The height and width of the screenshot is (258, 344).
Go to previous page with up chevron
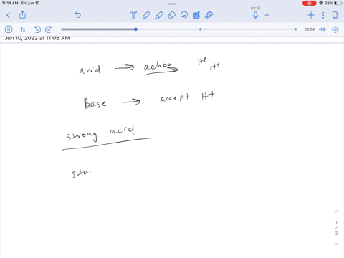point(336,211)
